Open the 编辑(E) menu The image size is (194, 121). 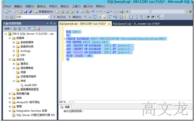click(18, 6)
